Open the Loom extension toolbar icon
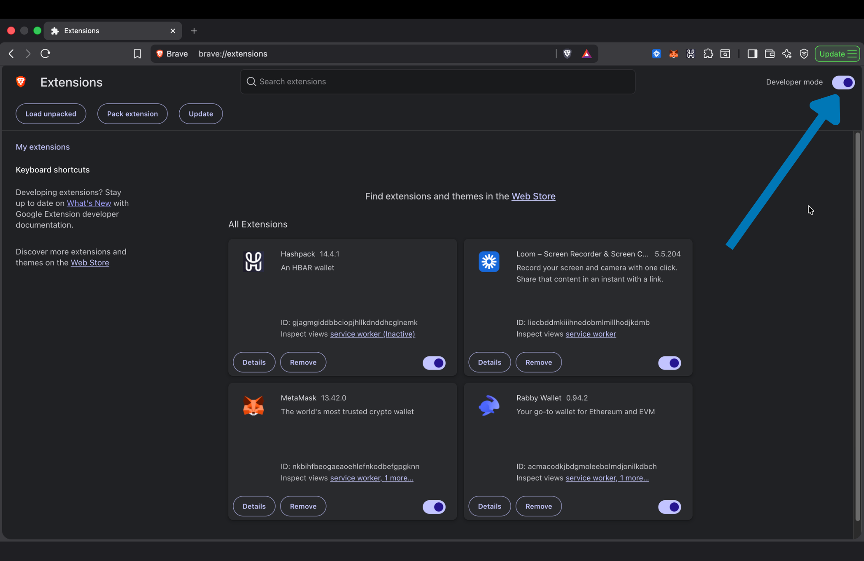Screen dimensions: 864x561 [656, 54]
